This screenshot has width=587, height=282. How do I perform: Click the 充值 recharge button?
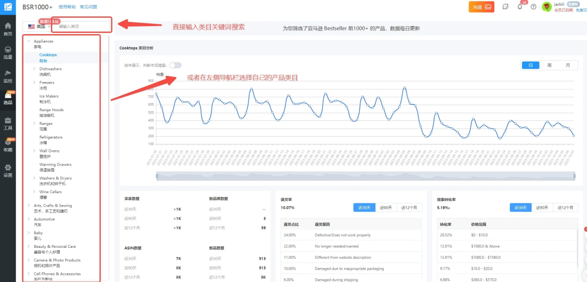pyautogui.click(x=482, y=7)
